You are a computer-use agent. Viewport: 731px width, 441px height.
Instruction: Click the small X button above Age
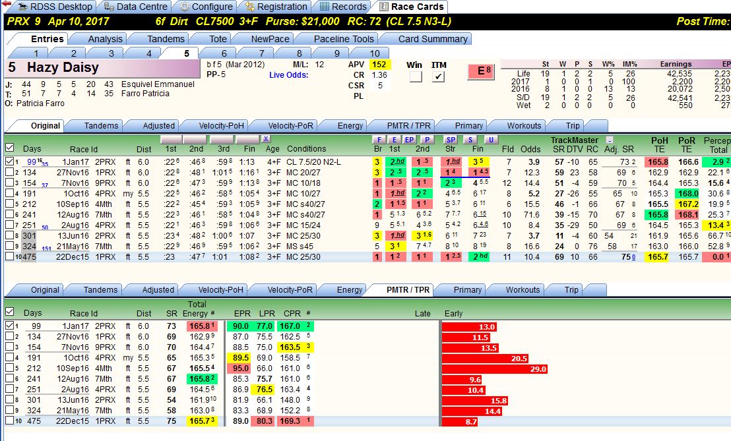coord(266,139)
